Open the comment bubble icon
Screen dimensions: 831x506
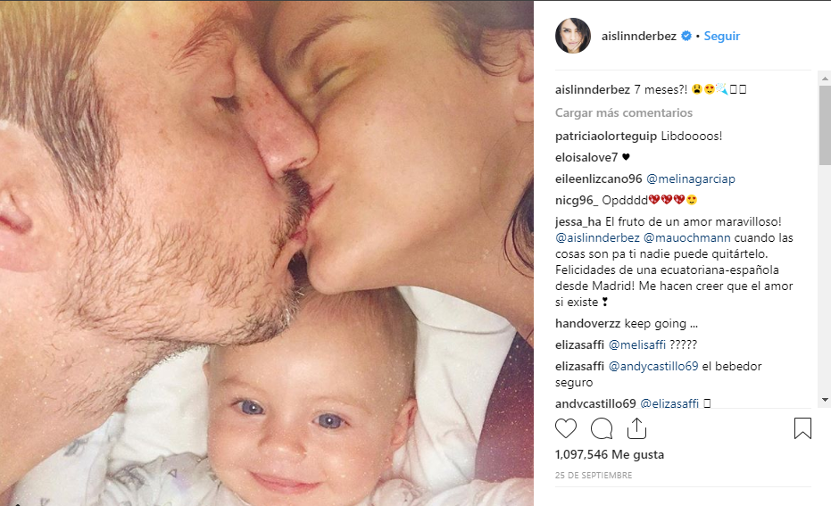pyautogui.click(x=602, y=428)
